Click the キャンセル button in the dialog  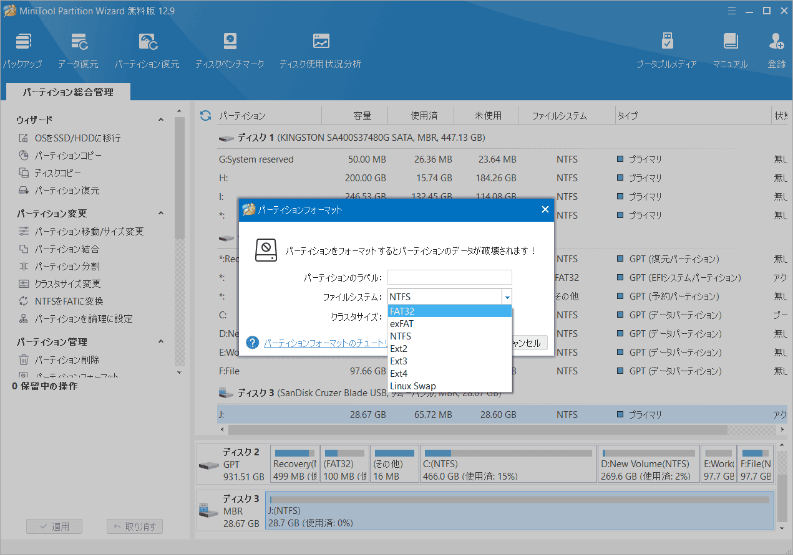[529, 343]
